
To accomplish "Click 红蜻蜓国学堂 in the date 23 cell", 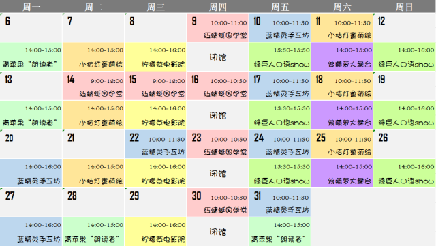I will pyautogui.click(x=225, y=152).
